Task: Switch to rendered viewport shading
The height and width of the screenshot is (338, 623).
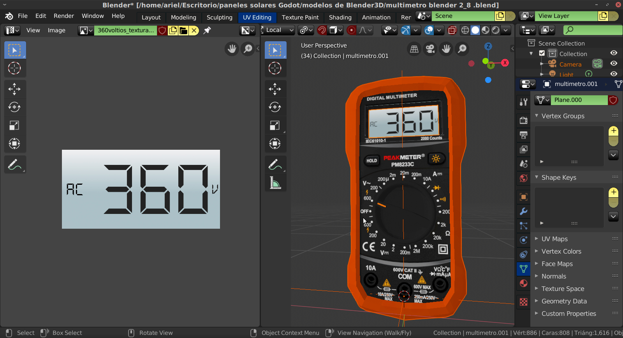Action: click(496, 30)
